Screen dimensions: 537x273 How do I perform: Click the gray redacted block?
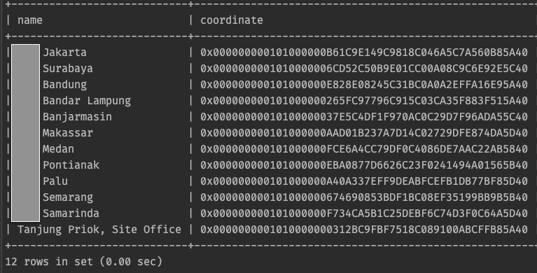[x=26, y=133]
